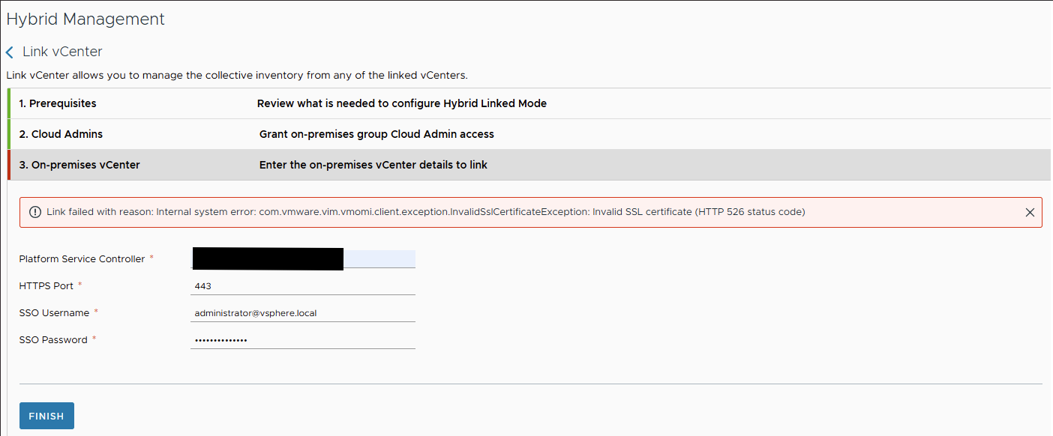Screen dimensions: 1053x436
Task: Click the 'Link failed with reason' error text
Action: point(425,212)
